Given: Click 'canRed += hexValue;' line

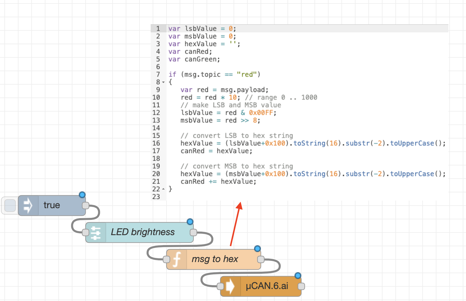Looking at the screenshot, I should (218, 182).
